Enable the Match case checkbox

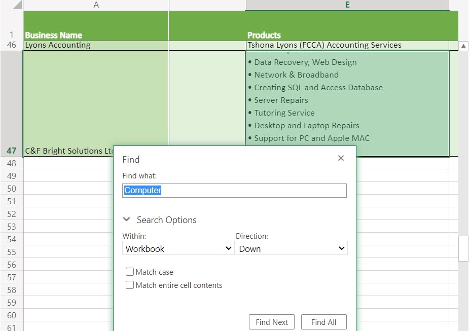[x=130, y=272]
